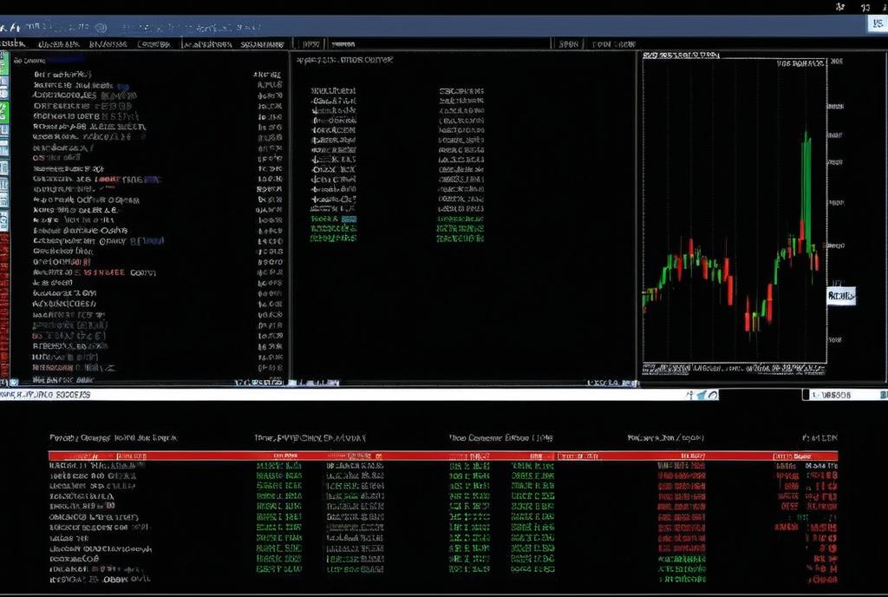This screenshot has height=597, width=888.
Task: Click the highlighted cyan cell in the middle panel
Action: [x=349, y=220]
